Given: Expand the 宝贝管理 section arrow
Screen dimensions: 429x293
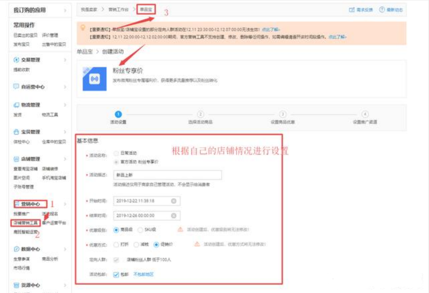Looking at the screenshot, I should click(x=65, y=132).
